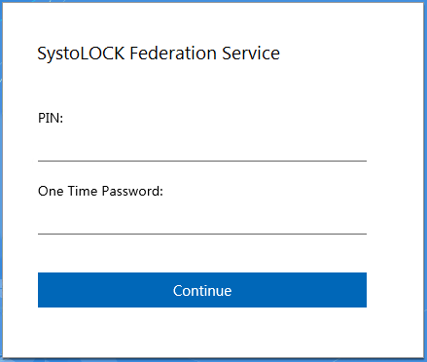
Task: Focus the PIN input field
Action: click(202, 147)
